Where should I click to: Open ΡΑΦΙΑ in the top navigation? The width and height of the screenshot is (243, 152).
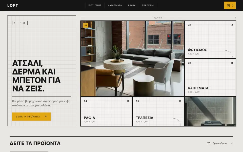click(x=132, y=5)
